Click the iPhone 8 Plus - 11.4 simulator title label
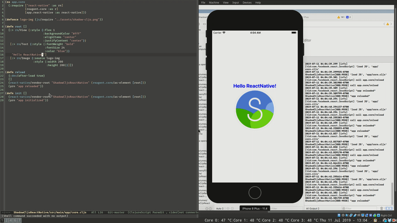The image size is (397, 223). [x=255, y=209]
